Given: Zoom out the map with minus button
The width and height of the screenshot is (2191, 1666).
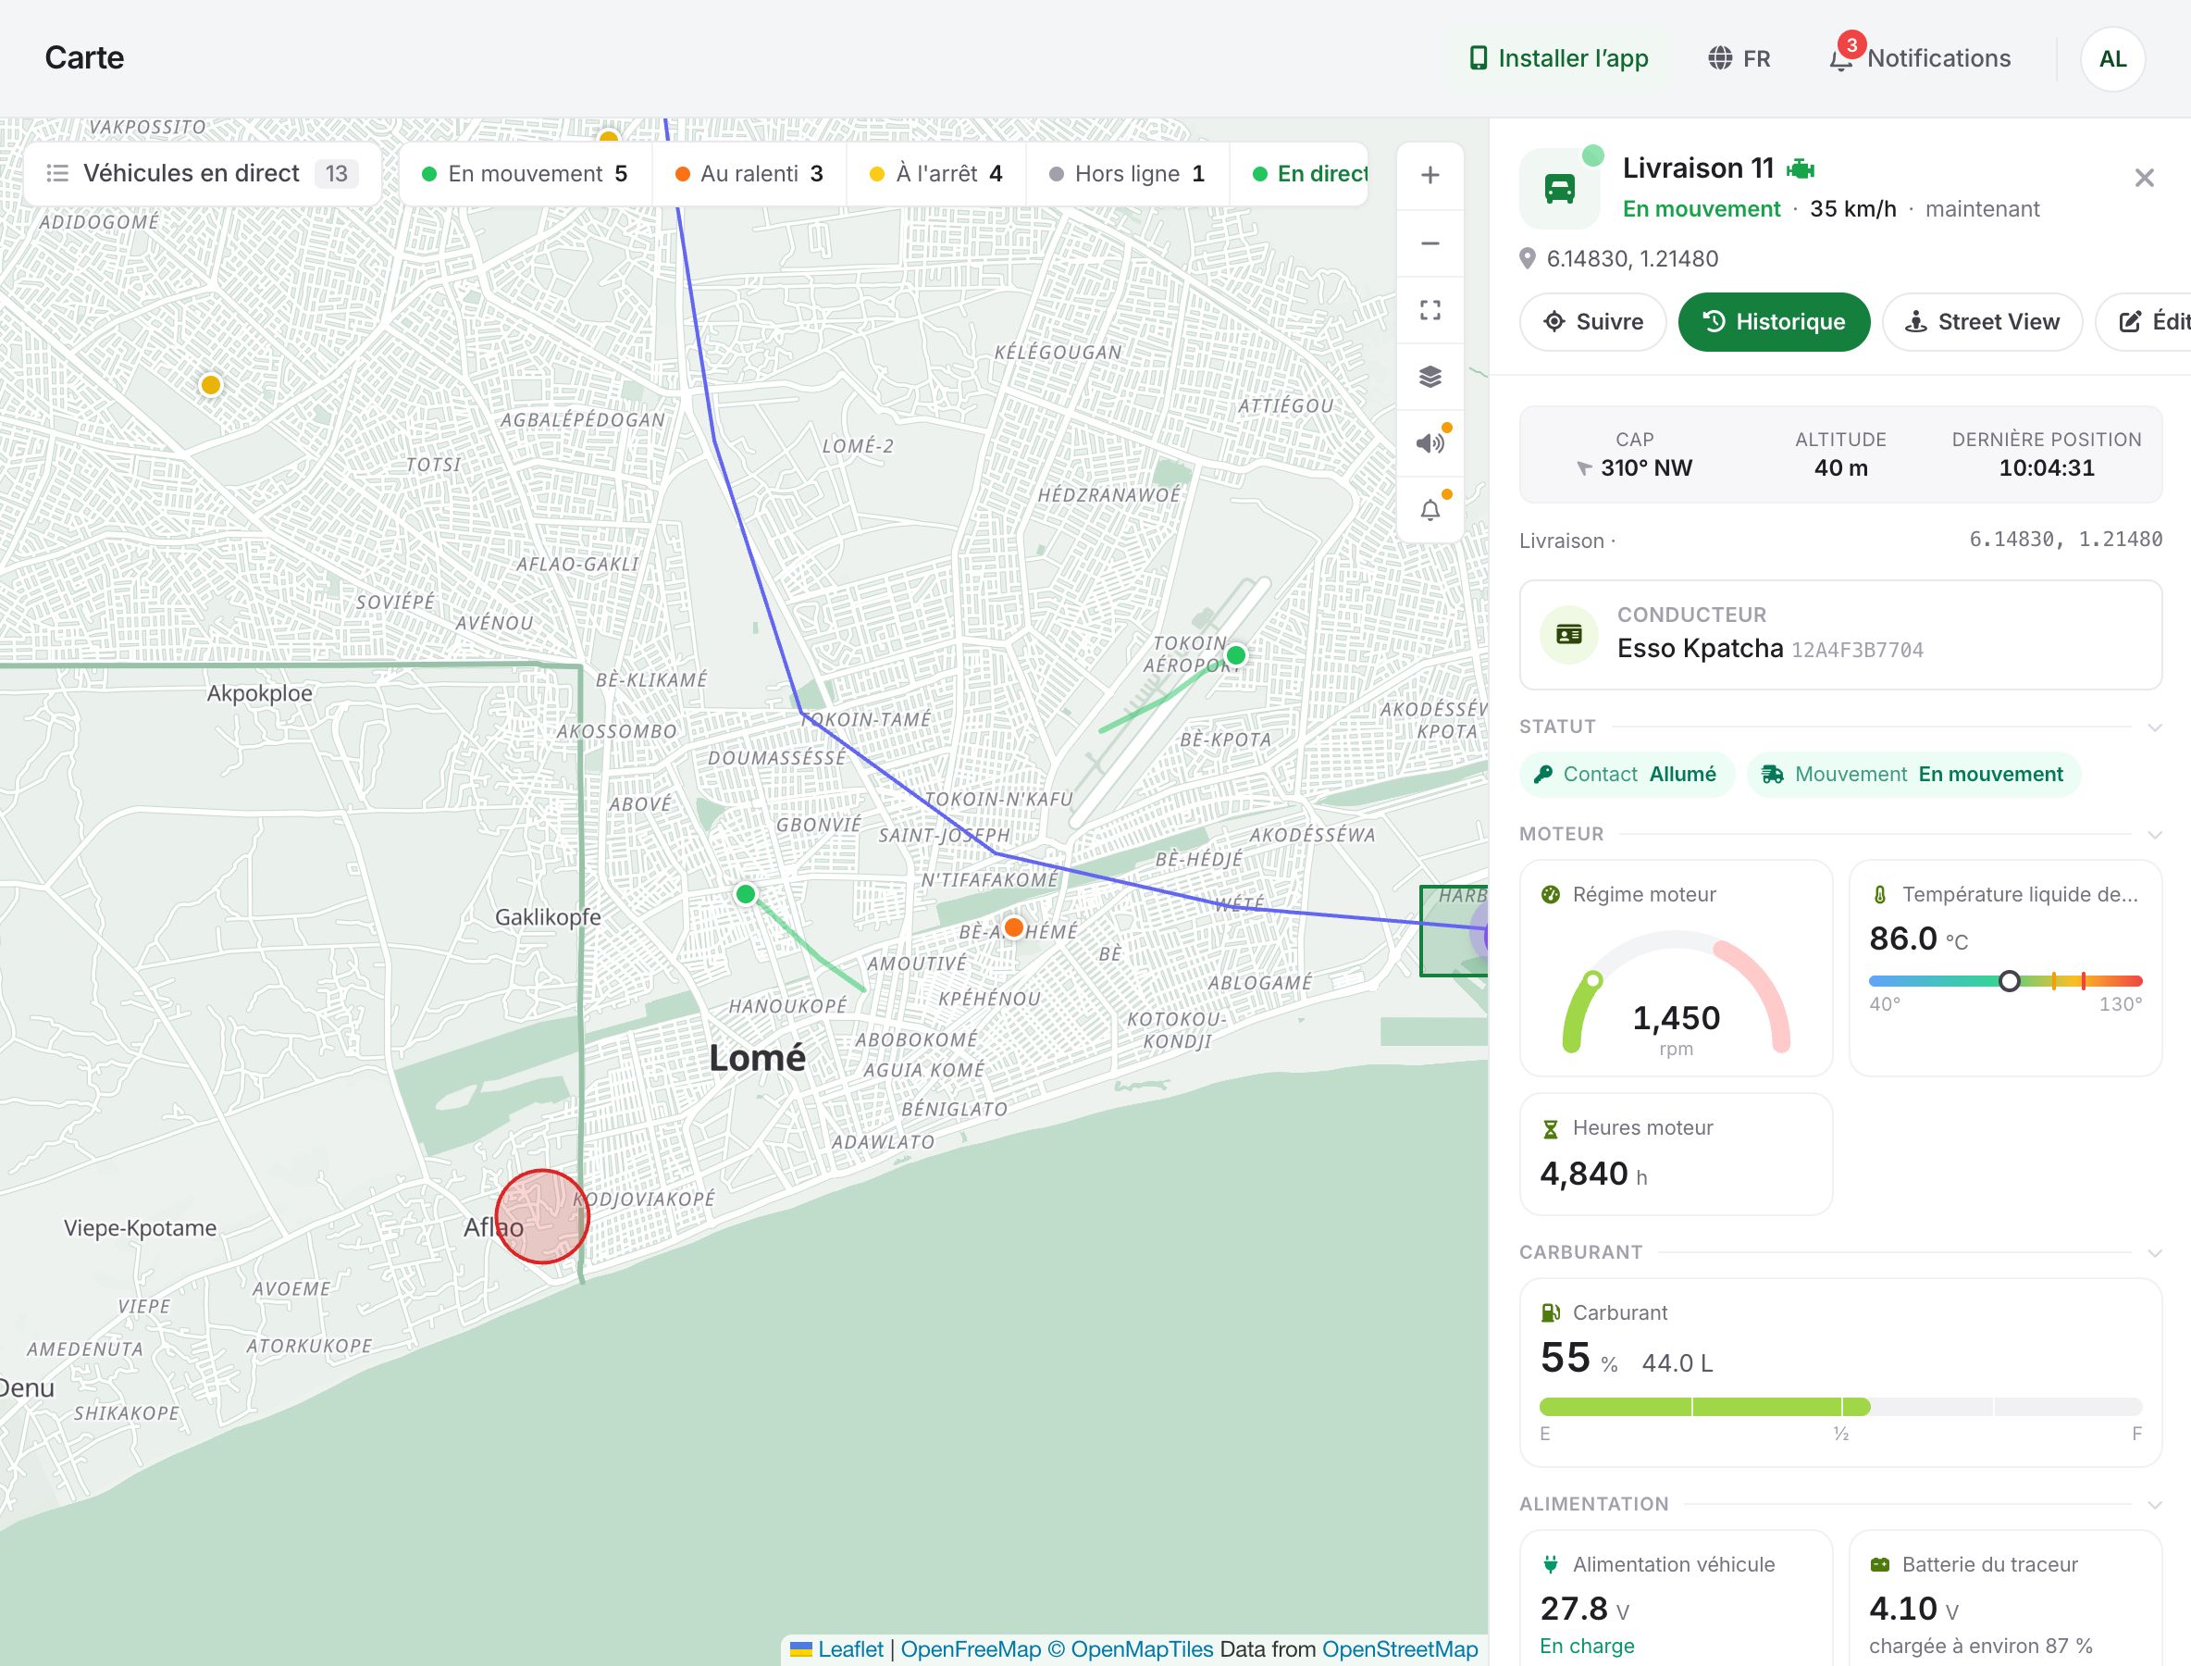Looking at the screenshot, I should [1430, 242].
